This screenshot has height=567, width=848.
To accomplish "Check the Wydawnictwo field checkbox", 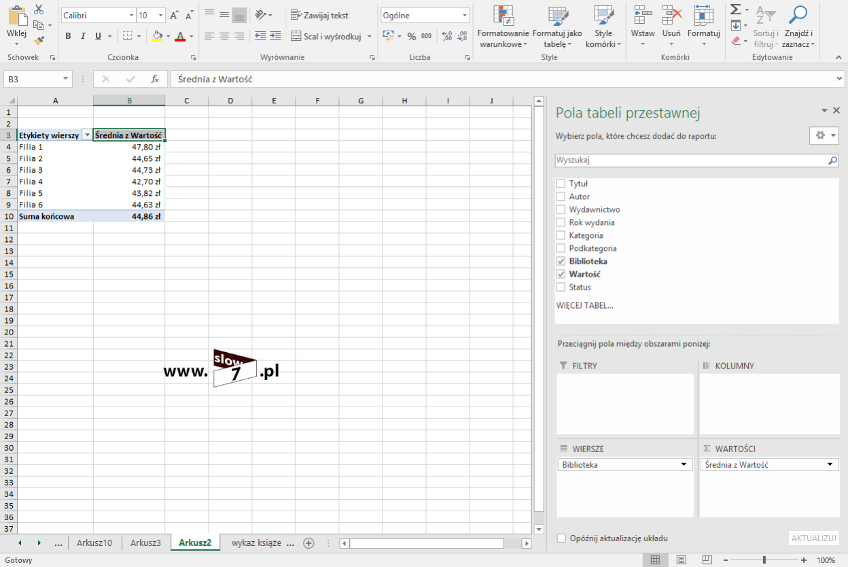I will (x=561, y=209).
